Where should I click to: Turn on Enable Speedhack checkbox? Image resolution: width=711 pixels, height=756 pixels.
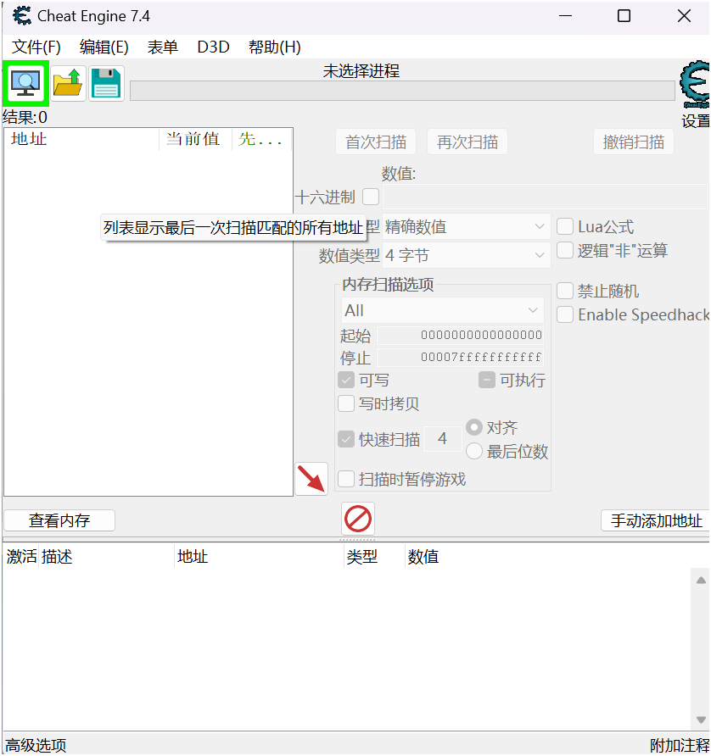point(565,314)
